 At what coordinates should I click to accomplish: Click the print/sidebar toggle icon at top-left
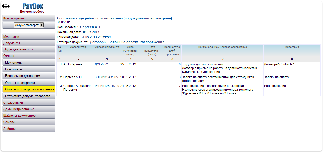5,6
